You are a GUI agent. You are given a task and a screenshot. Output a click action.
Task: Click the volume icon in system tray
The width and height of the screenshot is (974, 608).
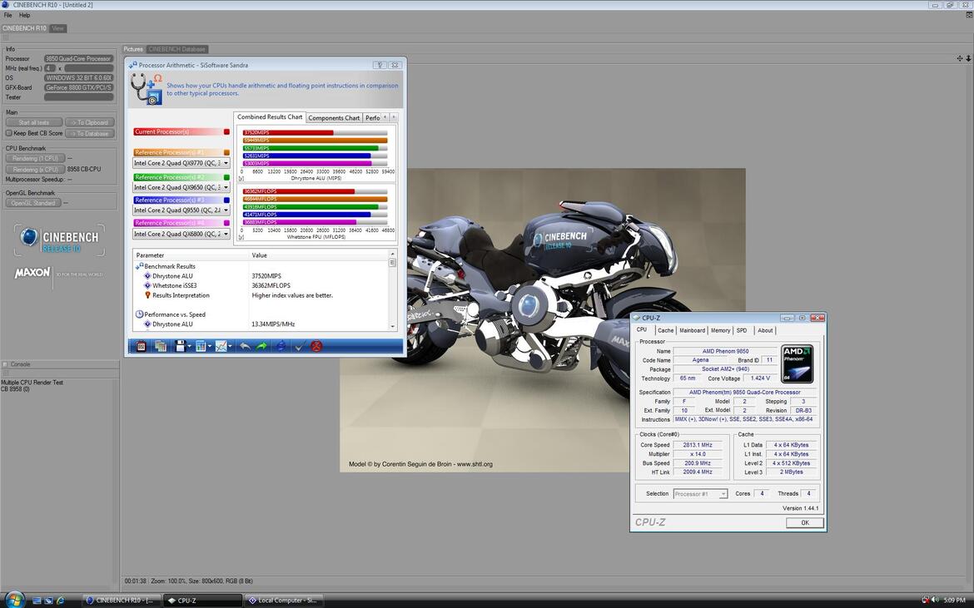coord(934,600)
